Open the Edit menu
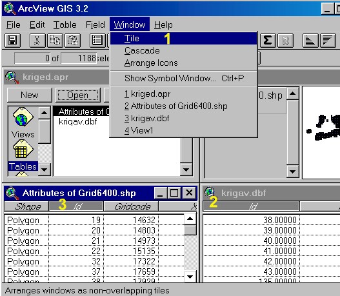Image resolution: width=340 pixels, height=296 pixels. (37, 25)
